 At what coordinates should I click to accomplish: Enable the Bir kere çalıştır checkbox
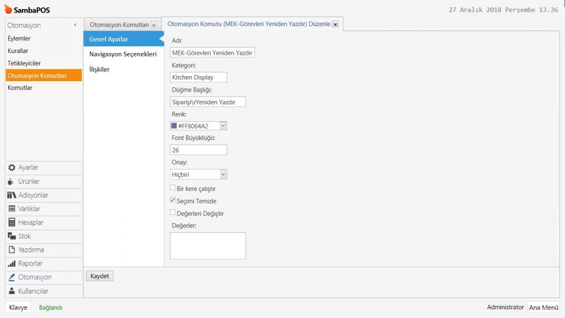[173, 188]
